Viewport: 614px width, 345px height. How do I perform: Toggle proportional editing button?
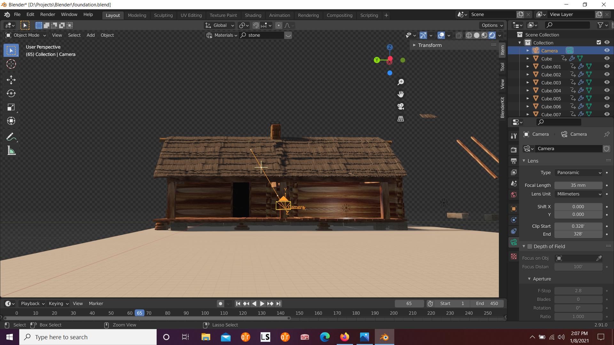[279, 25]
